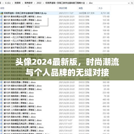Go to 高一到高三数学全基础复习策略大全 breadcrumb folder
This screenshot has width=134, height=134.
click(x=65, y=3)
